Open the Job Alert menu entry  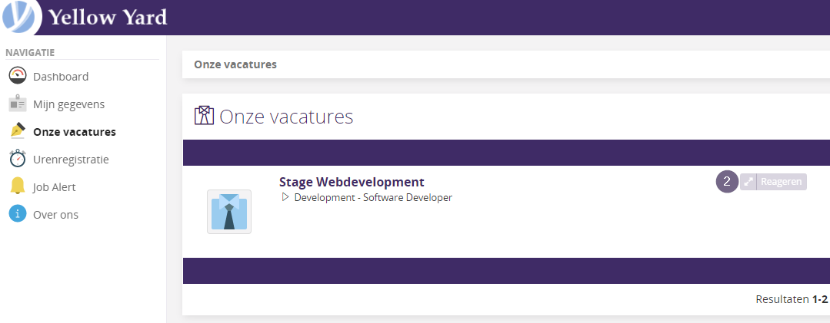point(55,187)
